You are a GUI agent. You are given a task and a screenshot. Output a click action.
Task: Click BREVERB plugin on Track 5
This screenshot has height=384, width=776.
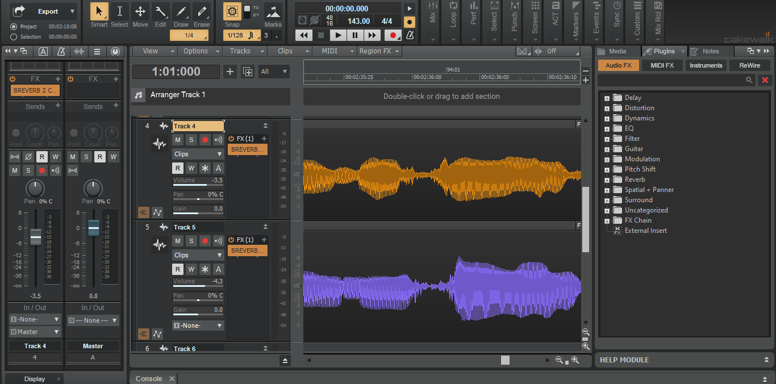point(248,251)
